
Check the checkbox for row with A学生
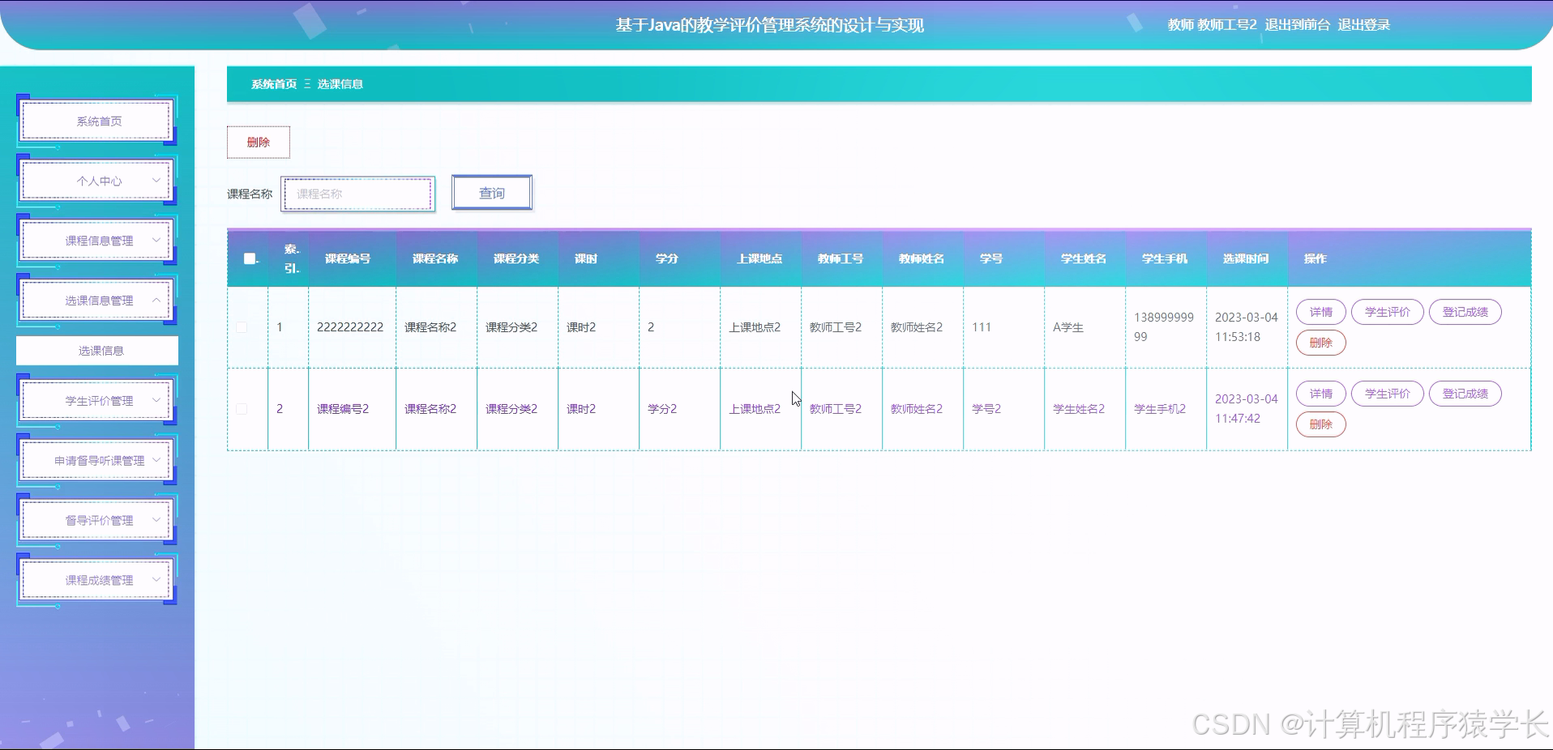(242, 327)
